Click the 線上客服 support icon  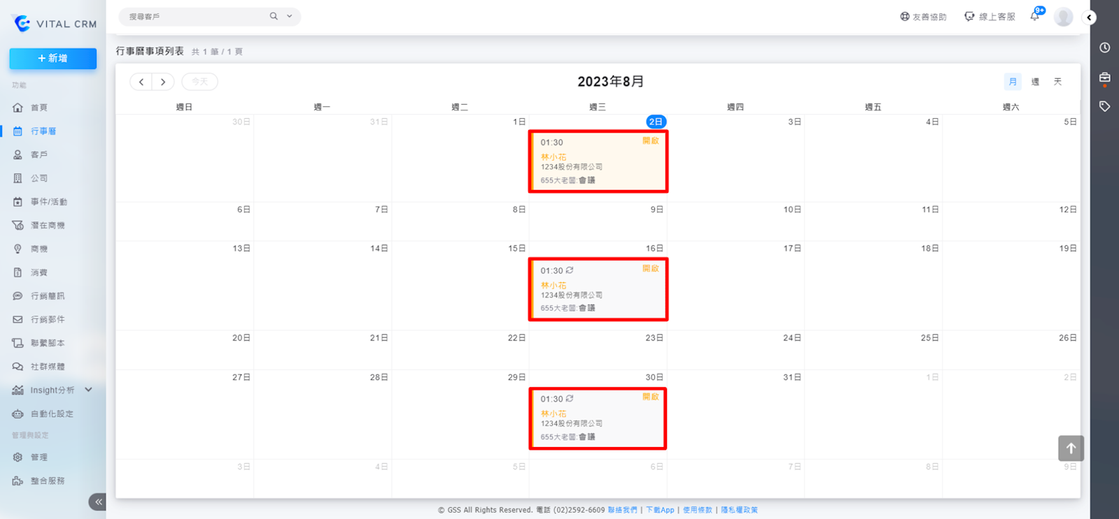[x=969, y=17]
